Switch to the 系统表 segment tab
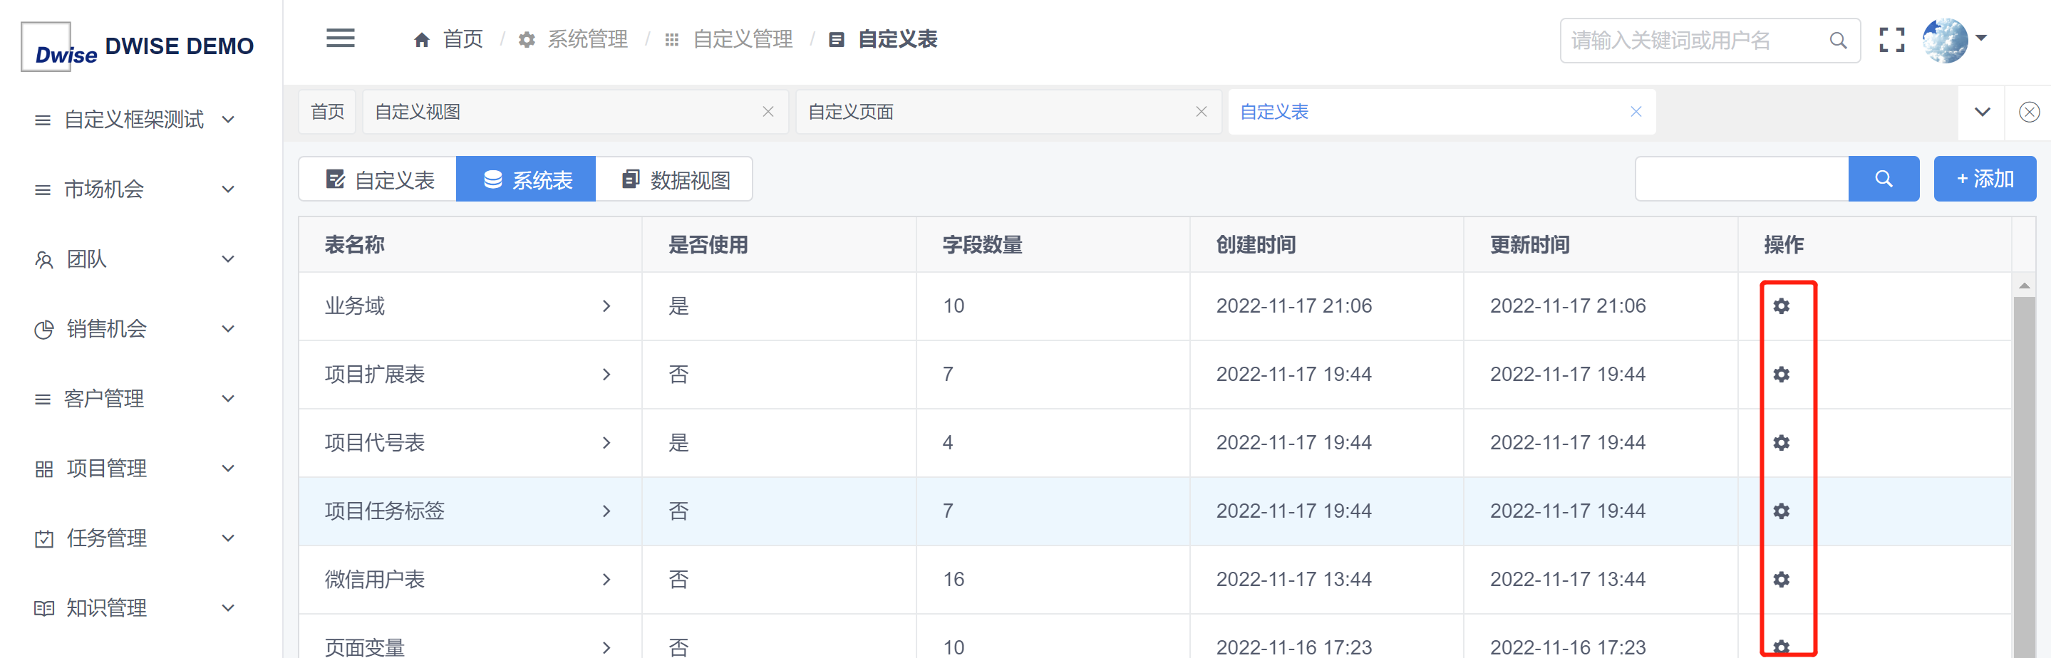The height and width of the screenshot is (658, 2051). click(x=525, y=179)
